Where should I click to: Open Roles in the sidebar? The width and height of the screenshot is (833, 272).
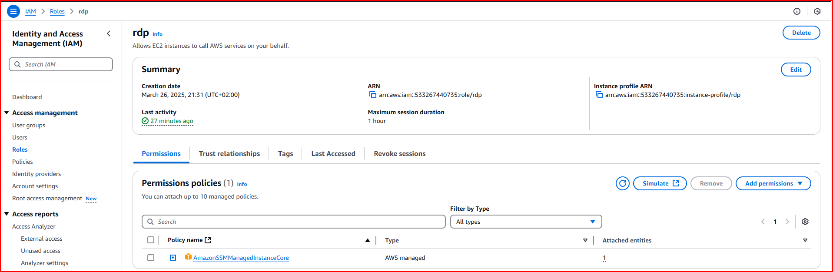(20, 149)
